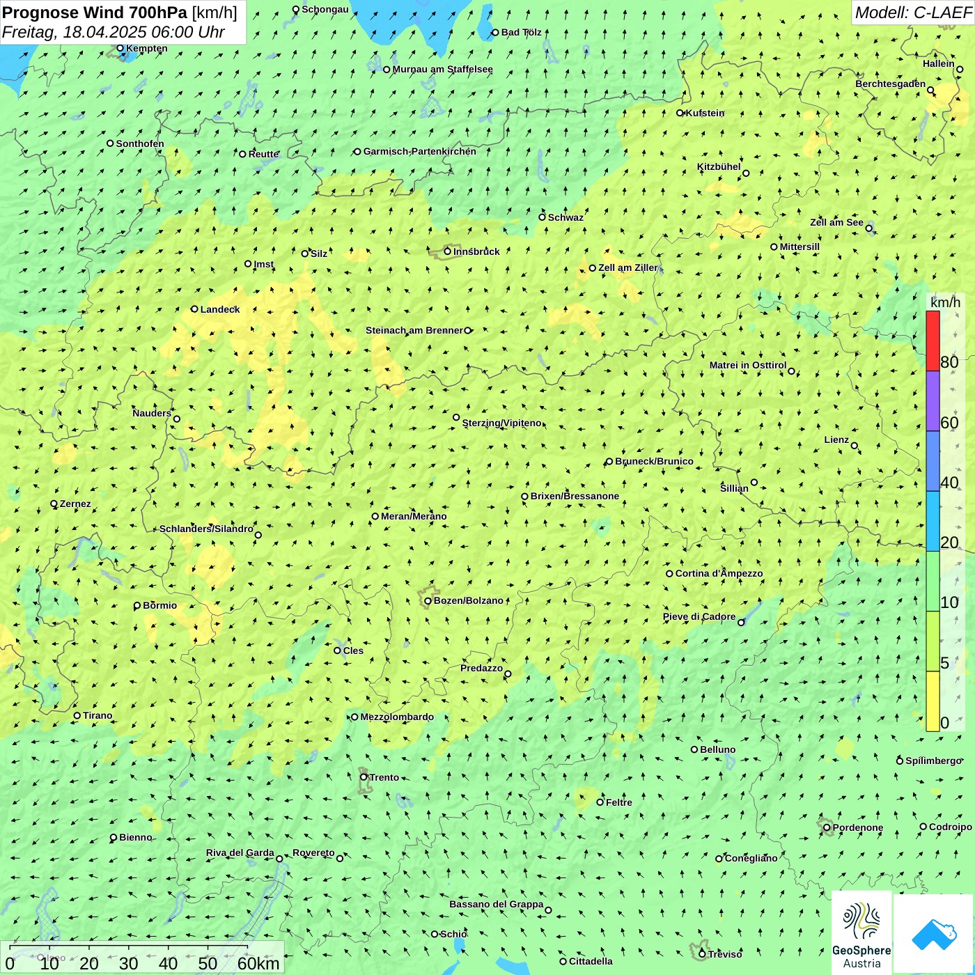Click the Schwaz location marker

[542, 217]
